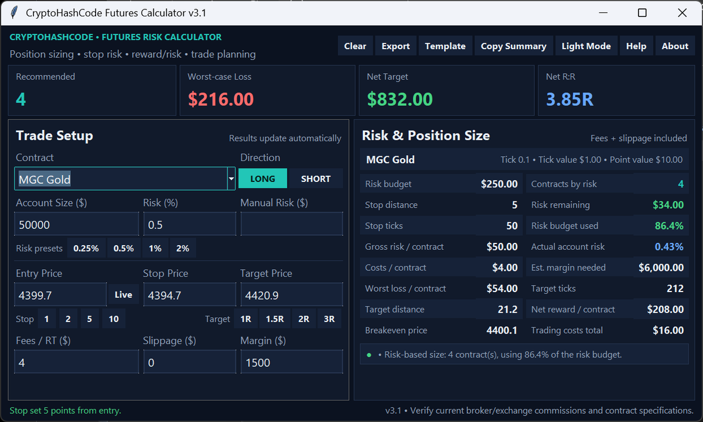Apply the 2% risk preset
703x422 pixels.
tap(183, 248)
